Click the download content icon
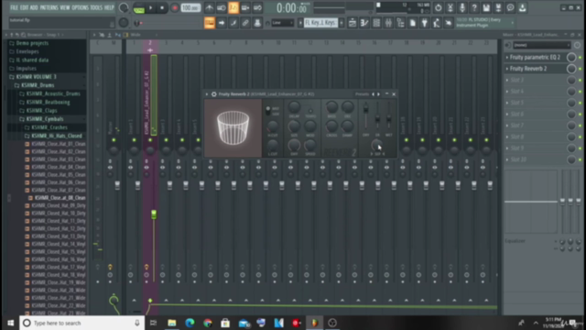This screenshot has width=586, height=330. pyautogui.click(x=523, y=7)
